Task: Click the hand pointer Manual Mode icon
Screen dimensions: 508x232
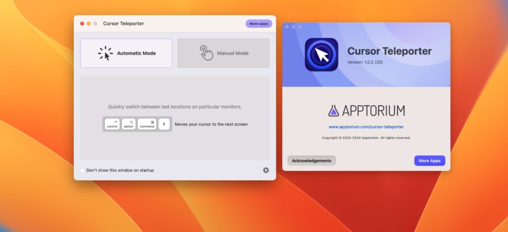Action: click(x=206, y=53)
